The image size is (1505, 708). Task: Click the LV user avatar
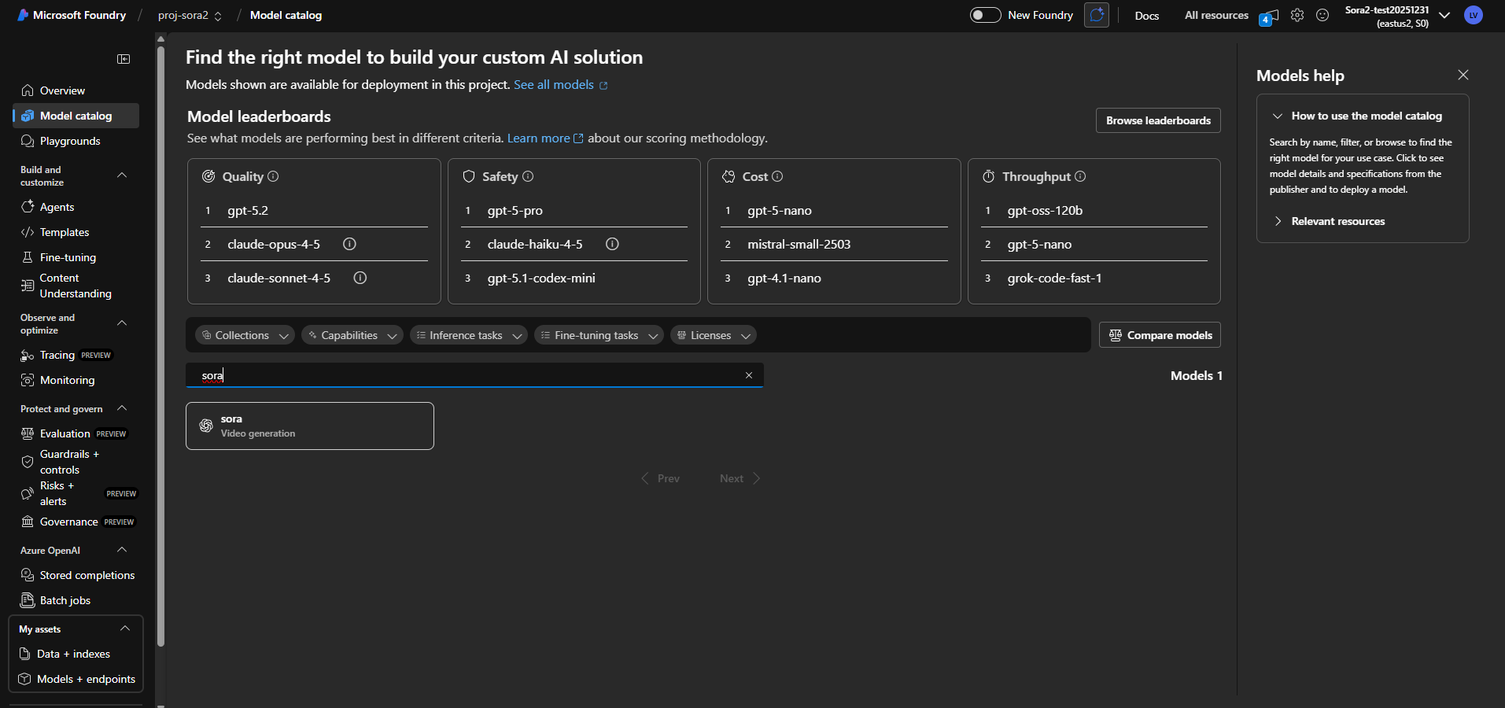click(x=1474, y=15)
